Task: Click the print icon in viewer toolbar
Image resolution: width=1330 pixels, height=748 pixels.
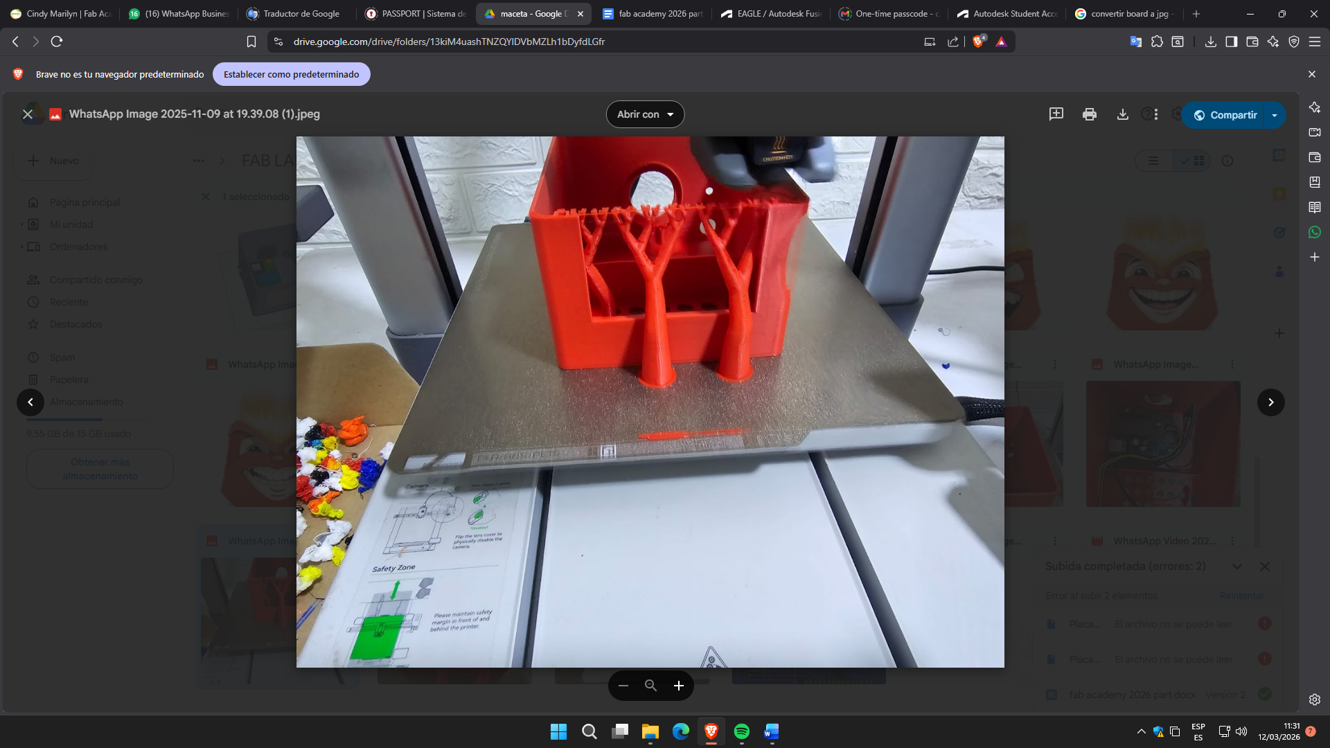Action: tap(1089, 114)
